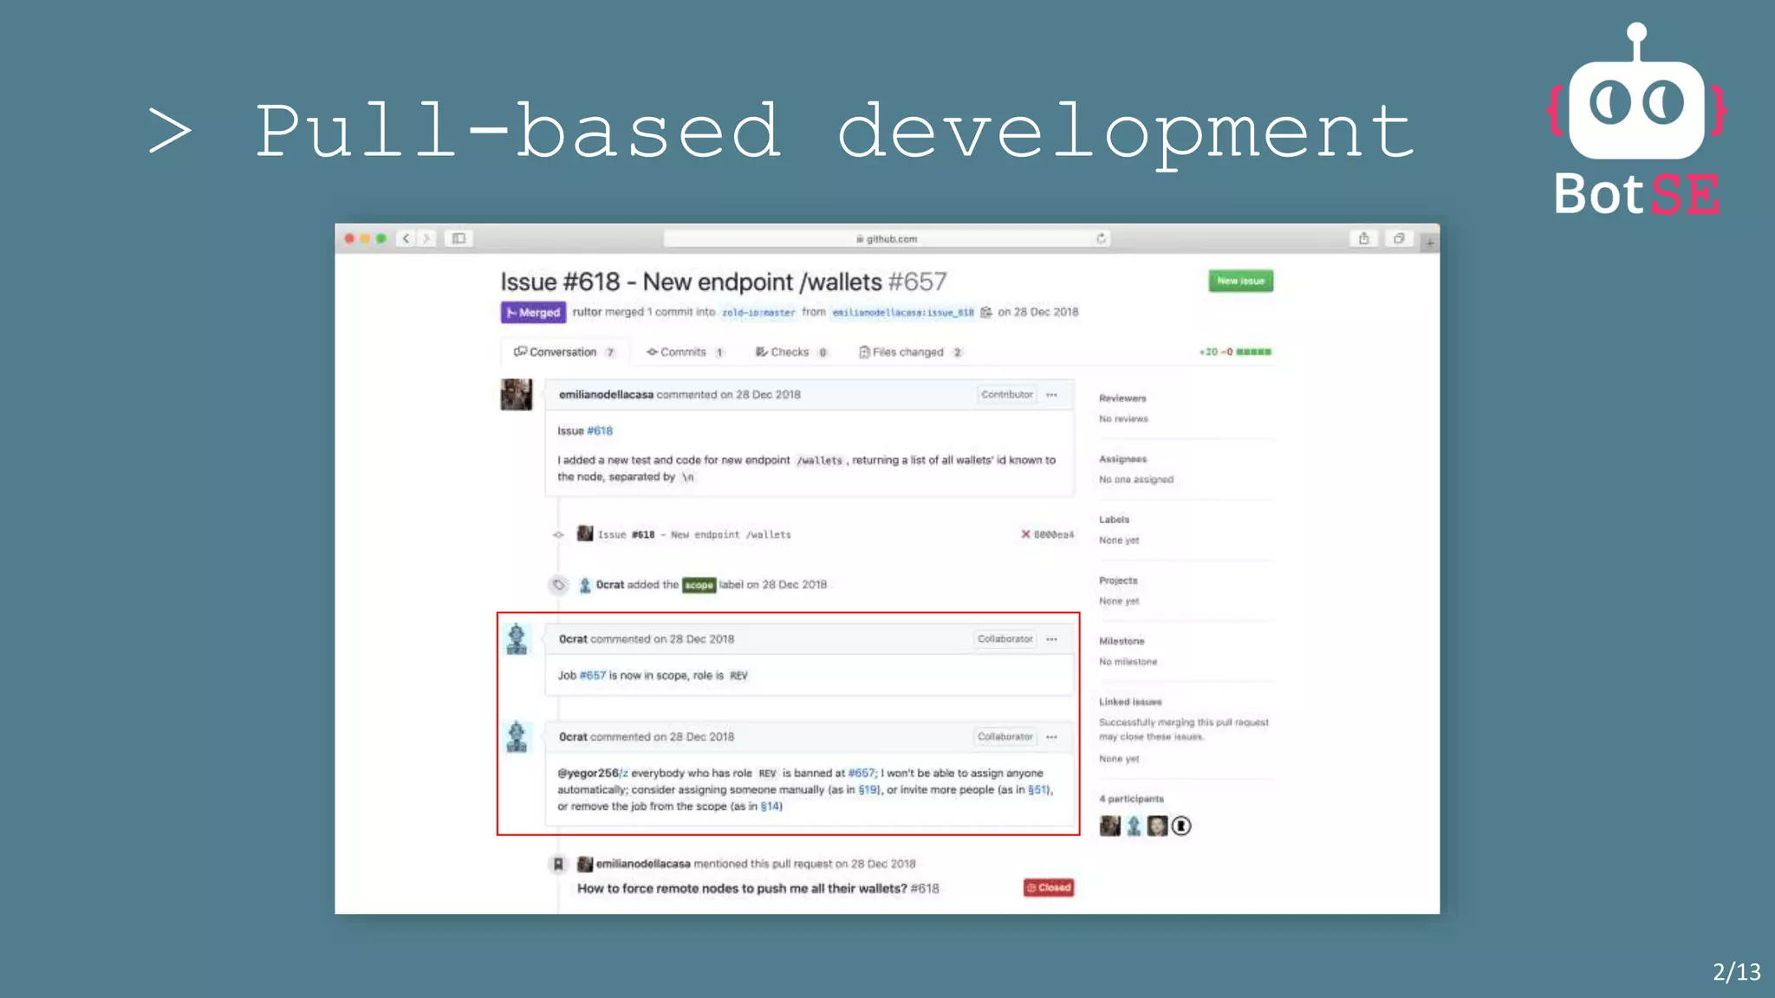Click the github.com address bar
This screenshot has width=1775, height=998.
click(x=887, y=238)
